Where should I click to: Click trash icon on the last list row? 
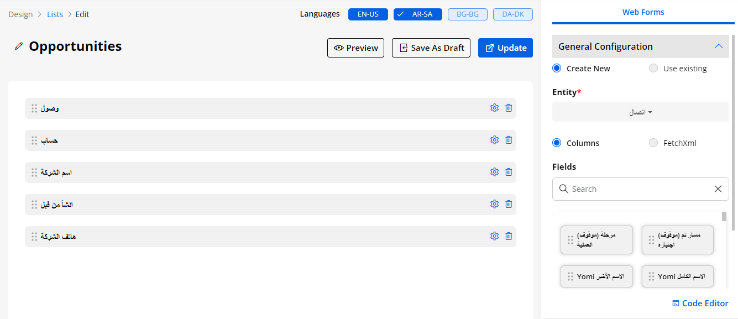click(509, 237)
